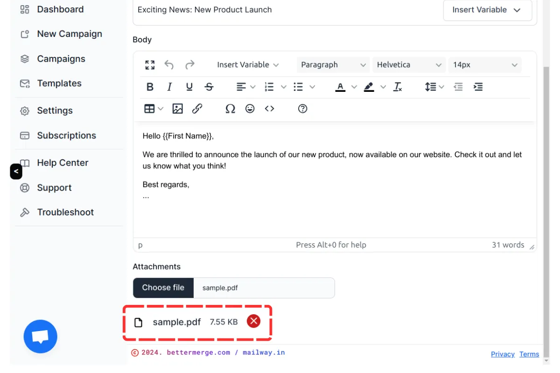Open the special characters picker
560x373 pixels.
pos(230,109)
